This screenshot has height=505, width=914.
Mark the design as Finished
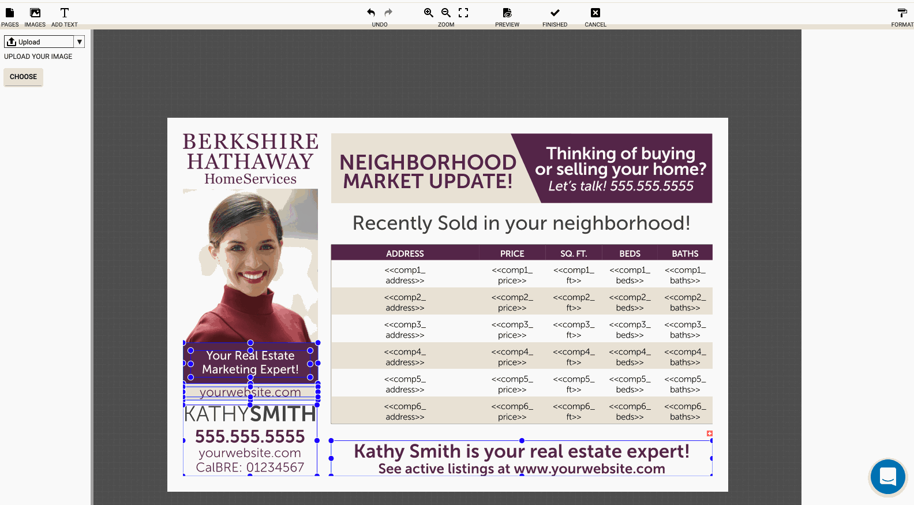point(555,17)
